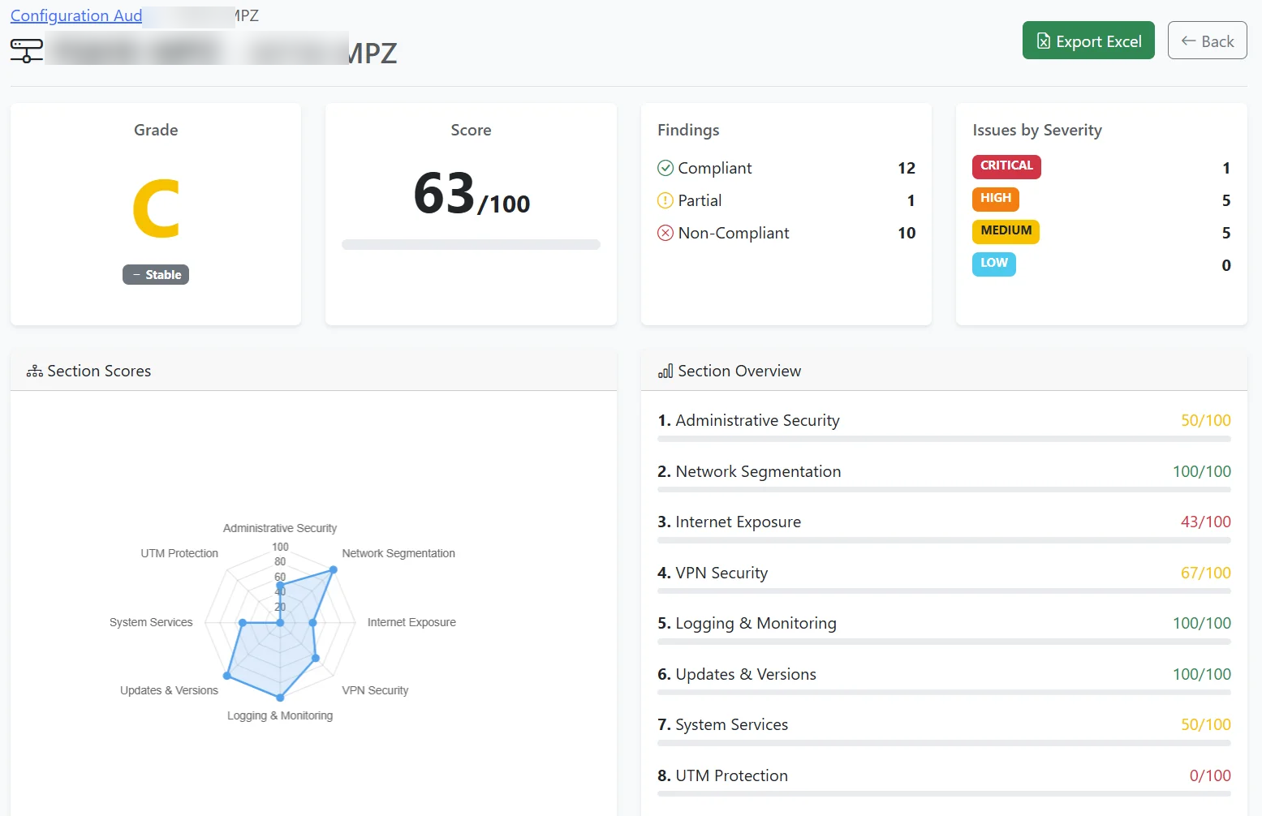Screen dimensions: 1262x816
Task: Toggle the LOW severity badge
Action: (993, 264)
